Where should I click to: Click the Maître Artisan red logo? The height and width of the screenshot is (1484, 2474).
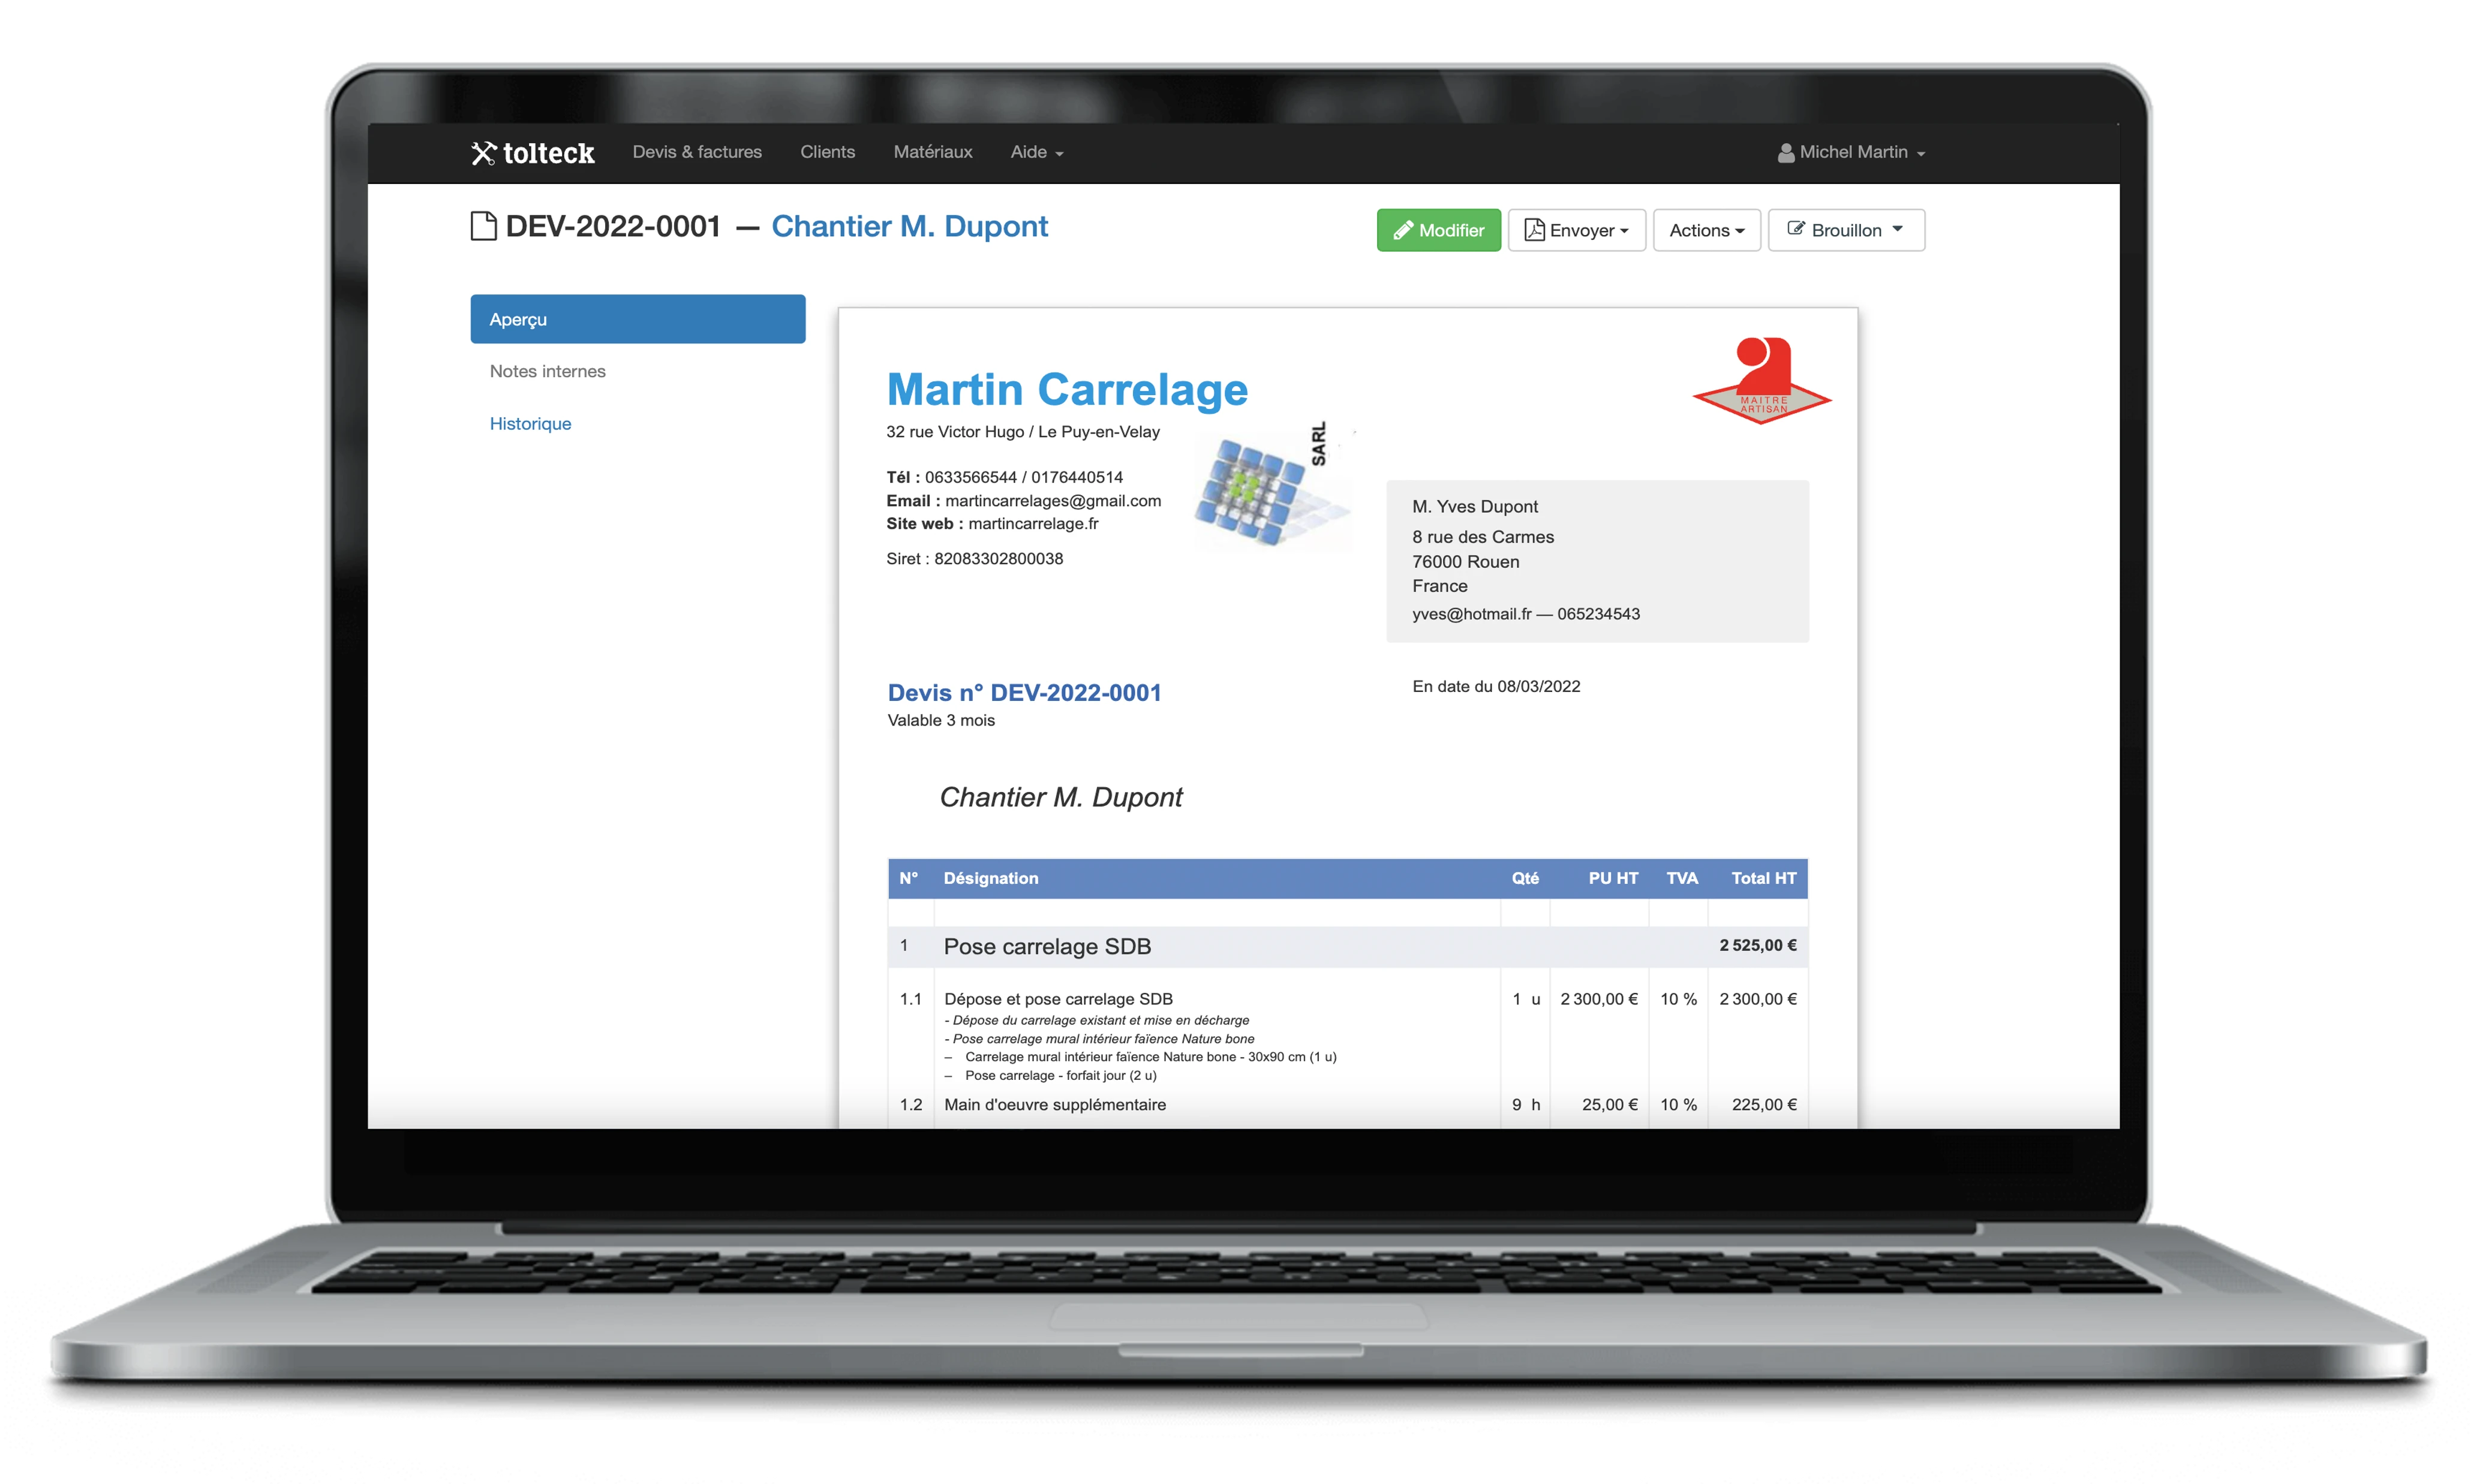pos(1761,381)
